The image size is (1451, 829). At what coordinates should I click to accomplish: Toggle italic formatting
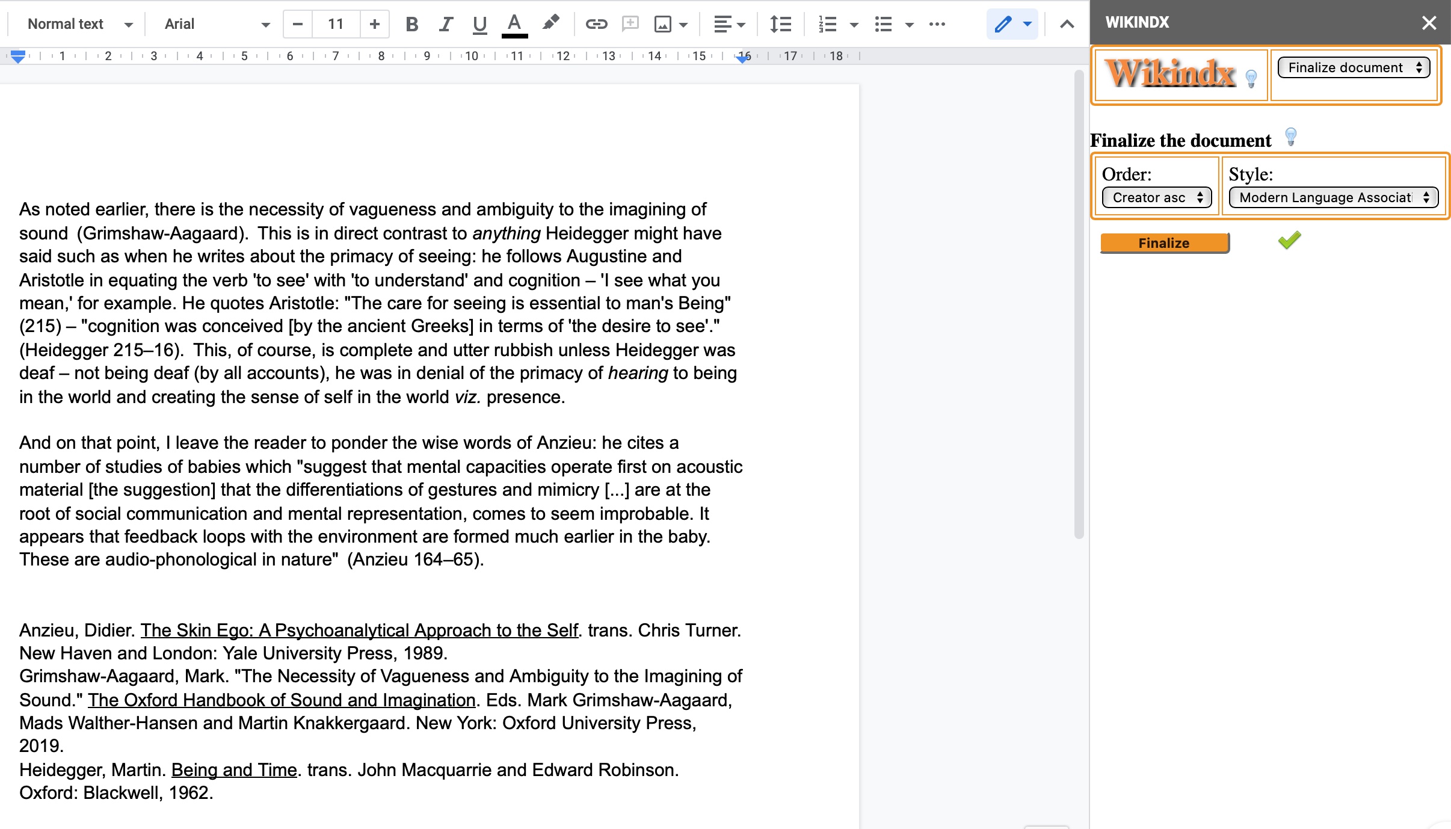point(445,24)
